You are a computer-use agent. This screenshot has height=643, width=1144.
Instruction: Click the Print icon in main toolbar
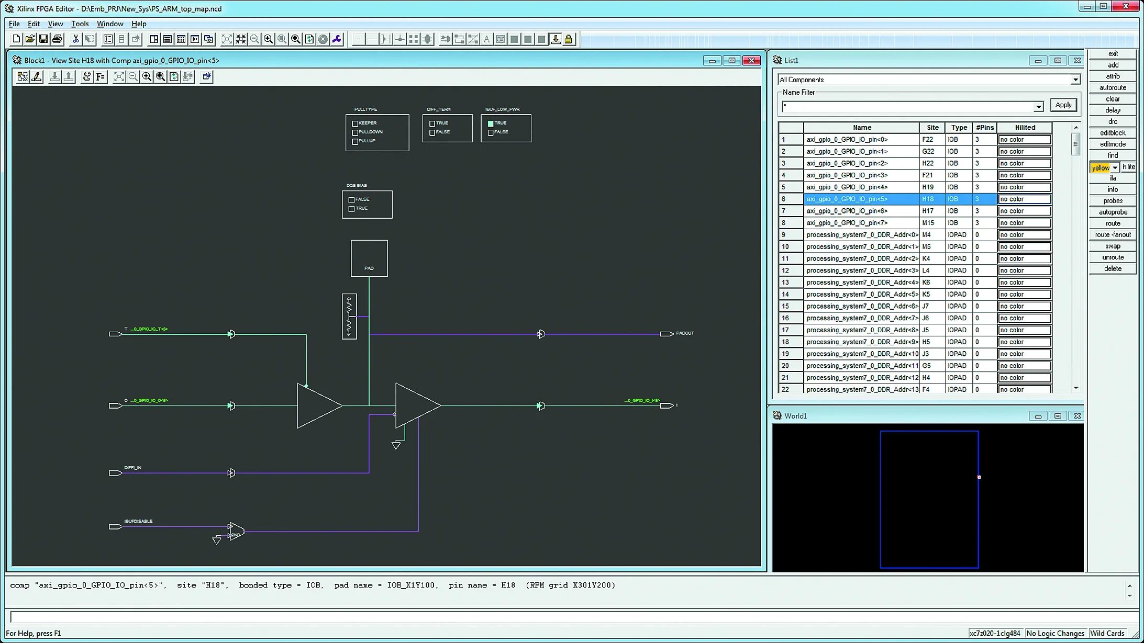[x=58, y=39]
